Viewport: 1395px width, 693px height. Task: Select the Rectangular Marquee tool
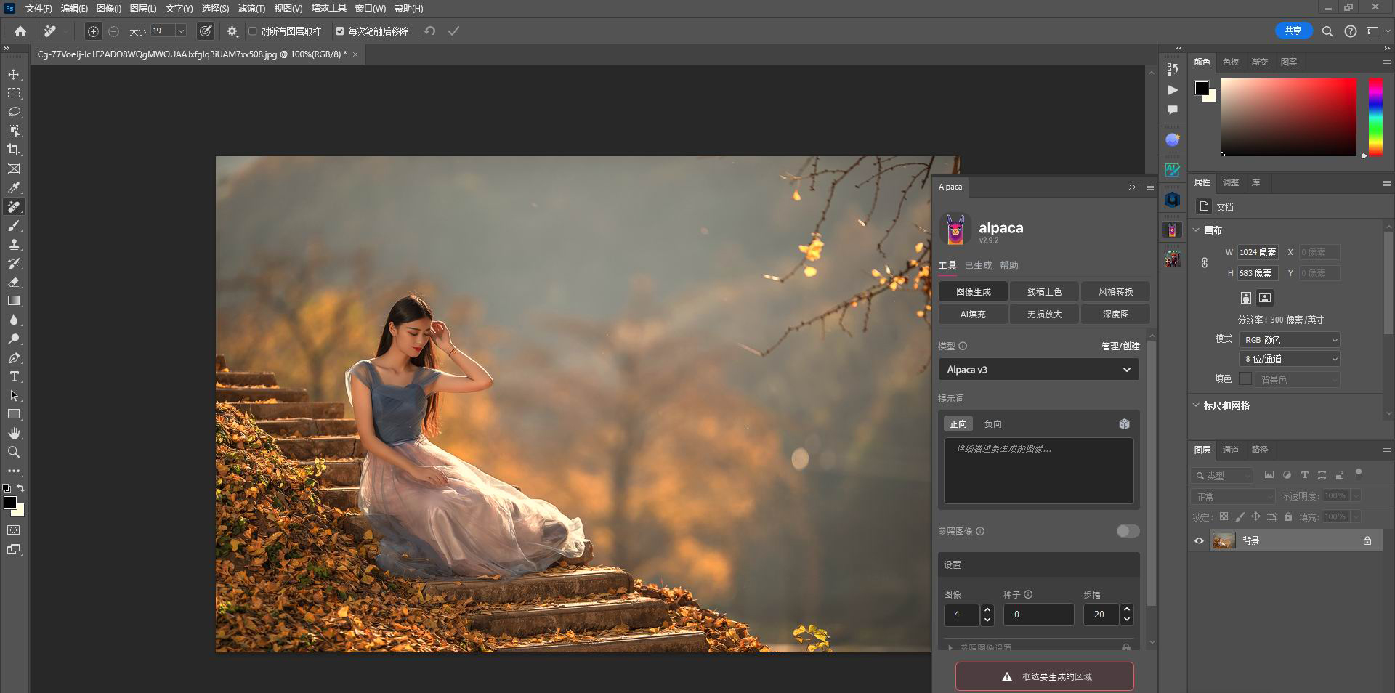pos(14,94)
